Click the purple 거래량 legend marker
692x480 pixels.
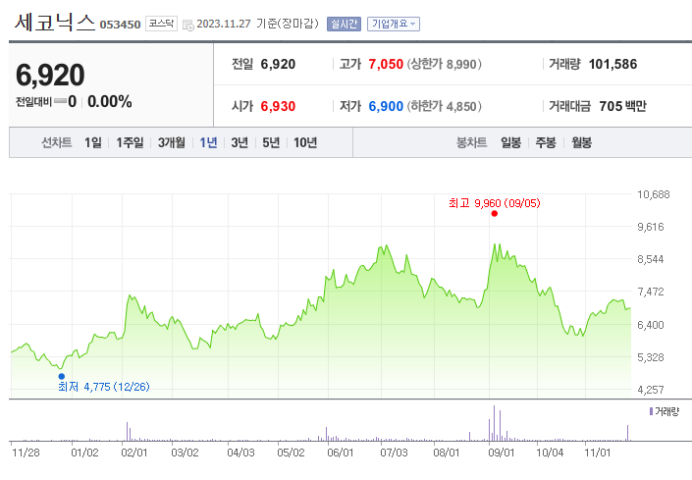pos(651,411)
